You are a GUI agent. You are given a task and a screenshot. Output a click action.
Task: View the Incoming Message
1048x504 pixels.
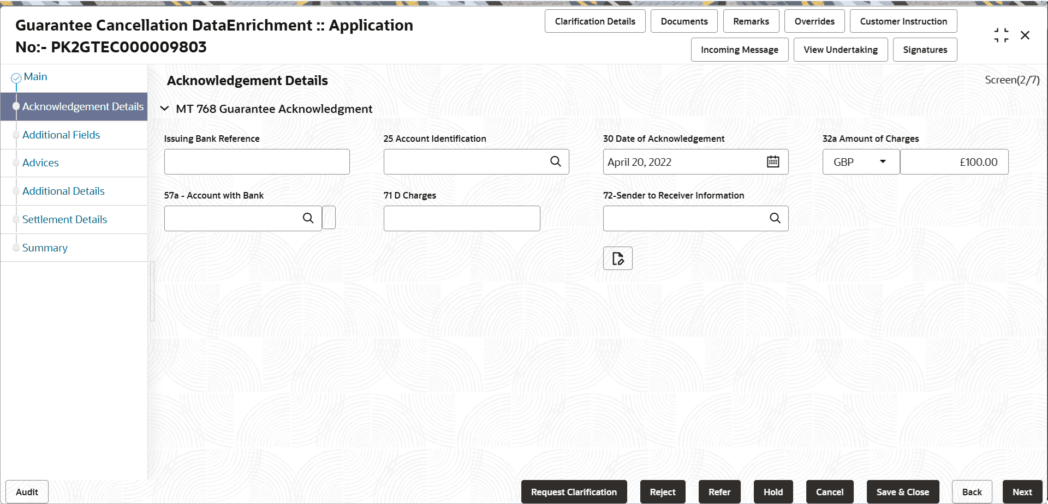(740, 49)
